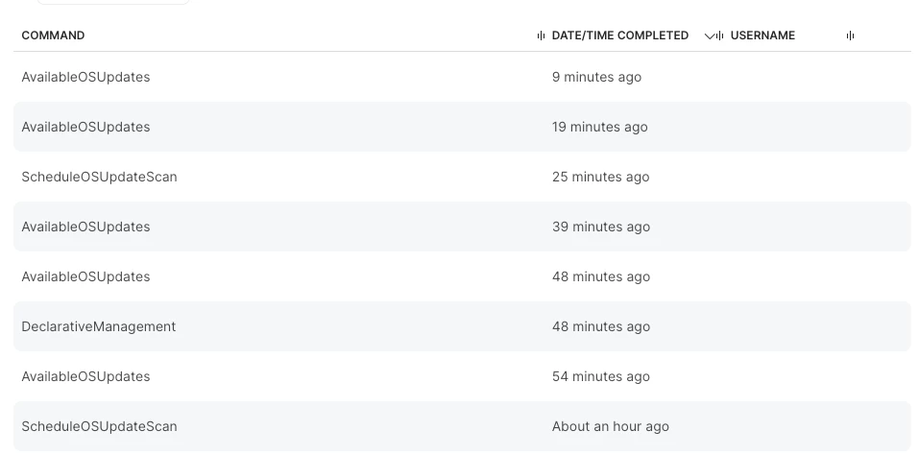Open ScheduleOSUpdateScan from 25 minutes ago

tap(462, 177)
